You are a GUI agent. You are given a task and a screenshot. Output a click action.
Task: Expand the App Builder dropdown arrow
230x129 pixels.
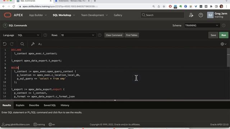point(46,15)
